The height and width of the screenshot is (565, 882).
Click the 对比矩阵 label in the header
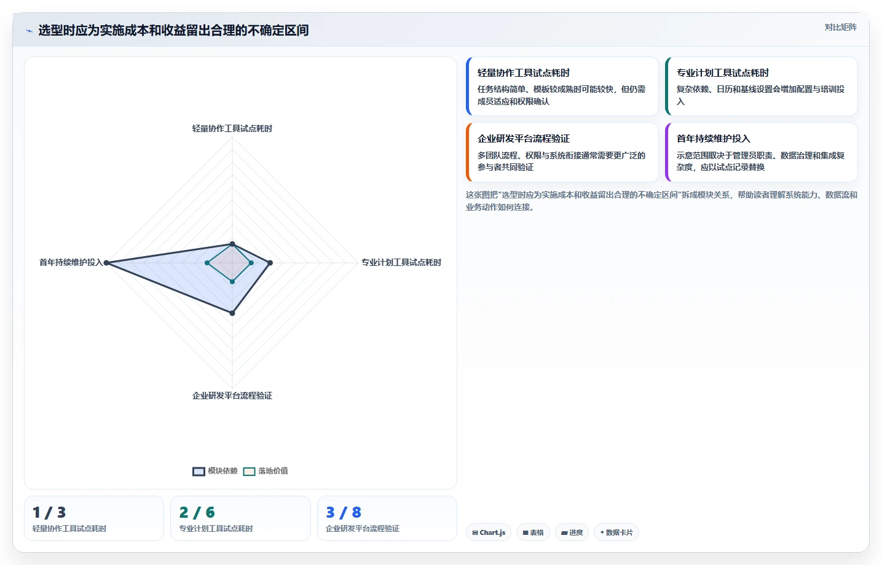(x=840, y=27)
